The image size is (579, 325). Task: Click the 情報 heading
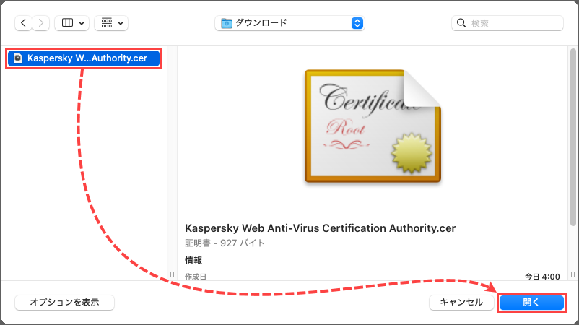click(193, 261)
